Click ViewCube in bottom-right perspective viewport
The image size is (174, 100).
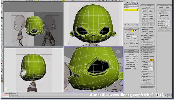pyautogui.click(x=118, y=52)
